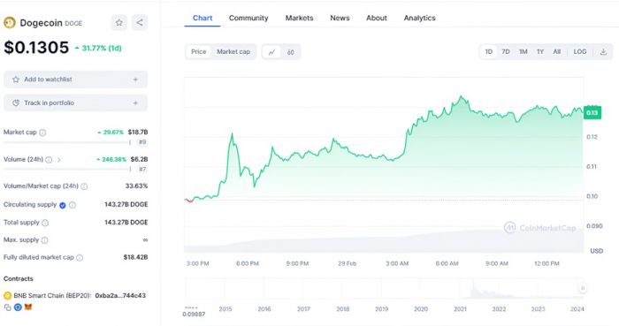Expand Track in portfolio plus

[x=135, y=102]
